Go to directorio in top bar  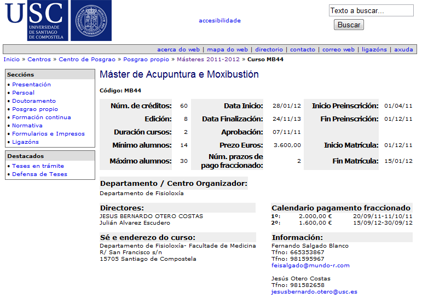coord(269,50)
